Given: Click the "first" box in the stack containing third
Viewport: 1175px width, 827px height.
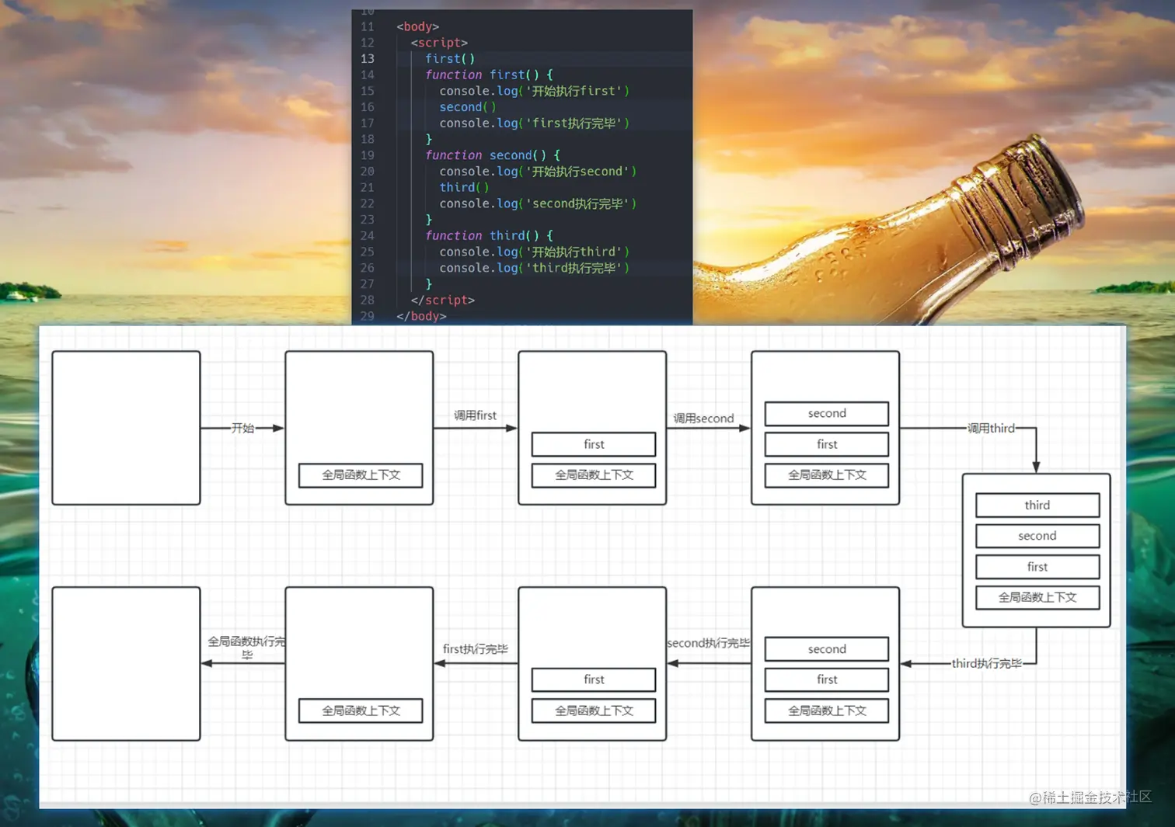Looking at the screenshot, I should point(1037,567).
